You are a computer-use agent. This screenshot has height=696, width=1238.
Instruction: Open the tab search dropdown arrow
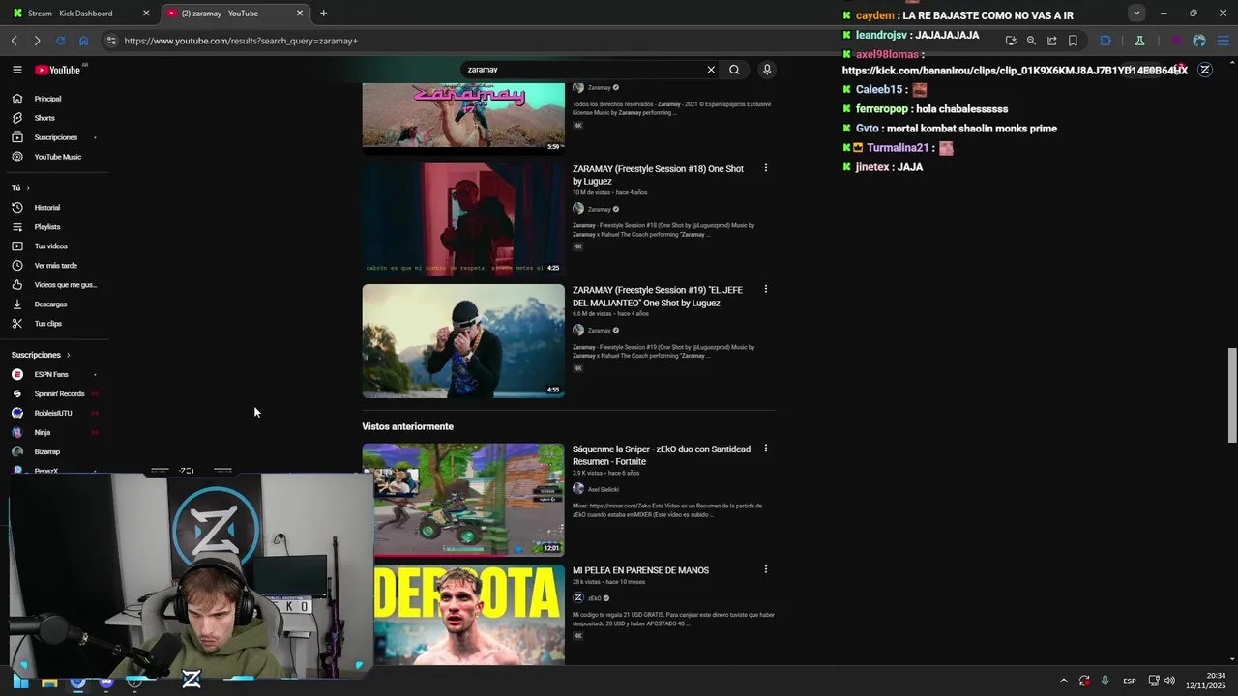1136,14
